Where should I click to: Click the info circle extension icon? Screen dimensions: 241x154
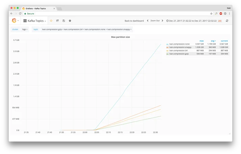tap(225, 14)
